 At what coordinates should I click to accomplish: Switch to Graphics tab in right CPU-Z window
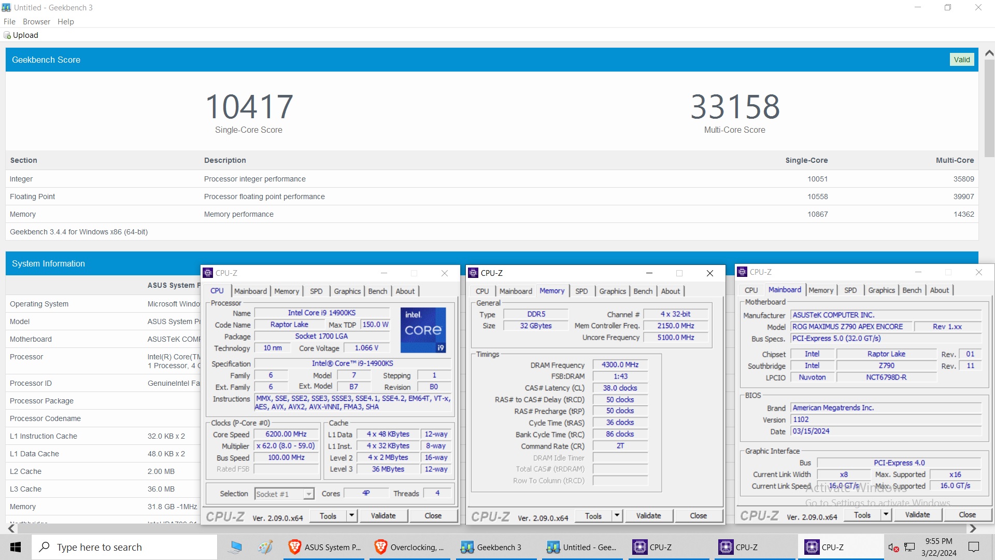click(x=882, y=290)
